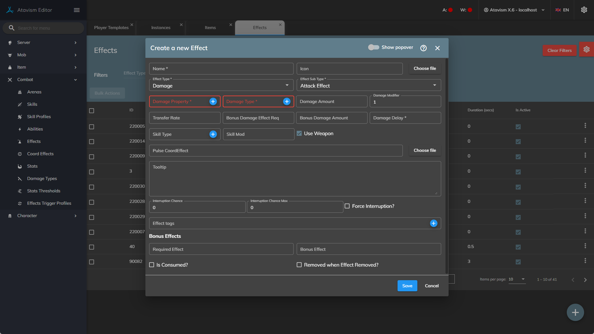Click the plus icon in Damage Type field
Viewport: 594px width, 334px height.
286,101
